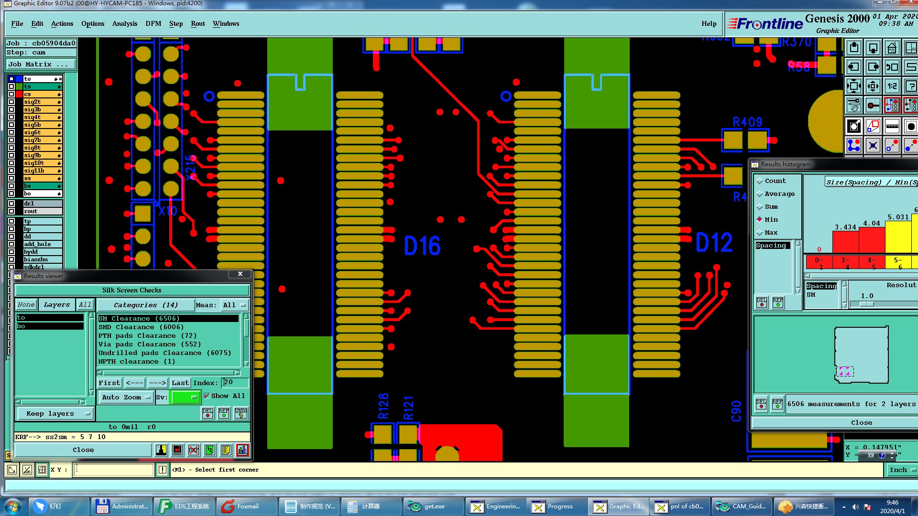Click the yellow notes report icon
Viewport: 918px width, 516px height.
226,450
